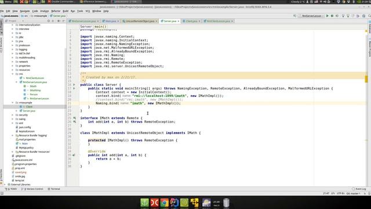
Task: Open the Build menu
Action: pyautogui.click(x=66, y=11)
